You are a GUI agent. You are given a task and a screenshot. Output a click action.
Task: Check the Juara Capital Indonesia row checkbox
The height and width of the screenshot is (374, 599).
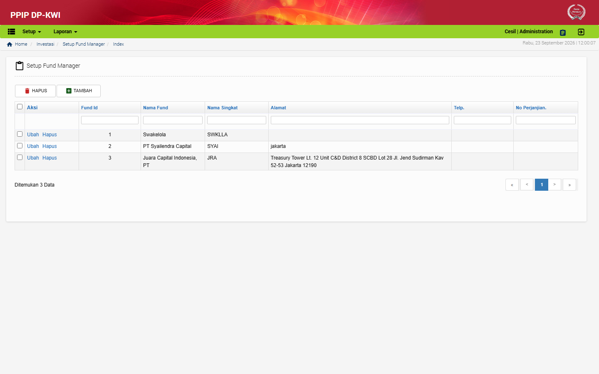20,157
